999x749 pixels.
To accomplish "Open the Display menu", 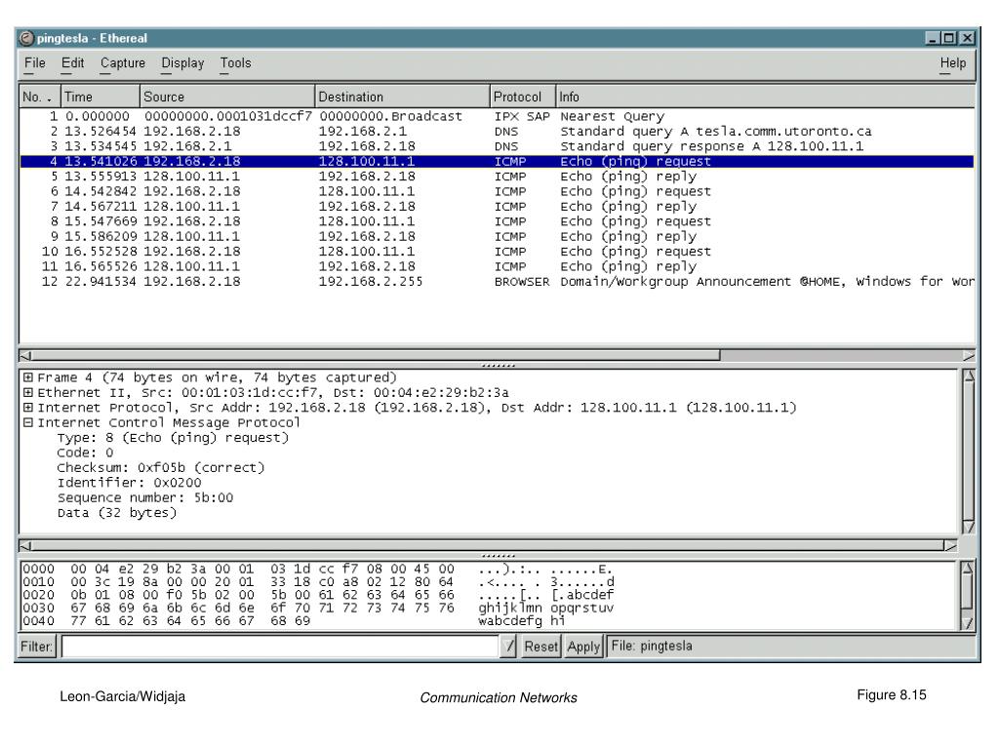I will coord(182,63).
